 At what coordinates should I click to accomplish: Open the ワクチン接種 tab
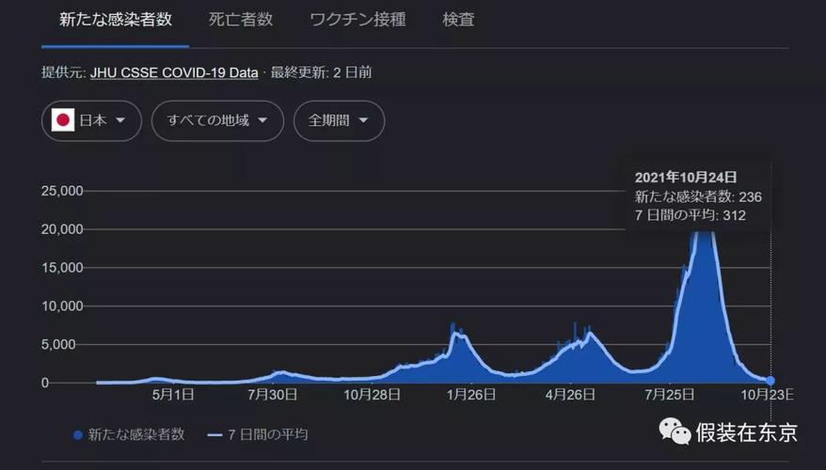[357, 20]
